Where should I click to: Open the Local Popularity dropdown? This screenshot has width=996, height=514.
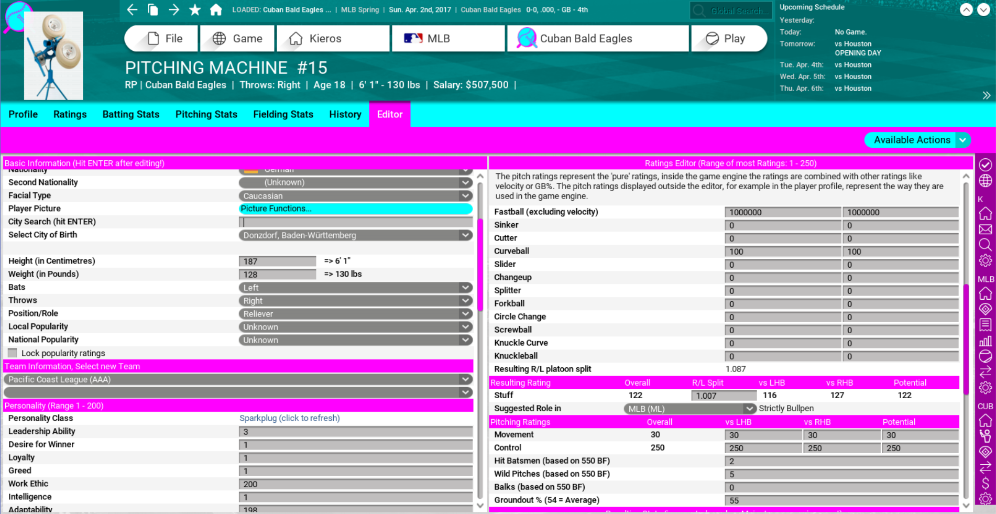click(x=356, y=327)
